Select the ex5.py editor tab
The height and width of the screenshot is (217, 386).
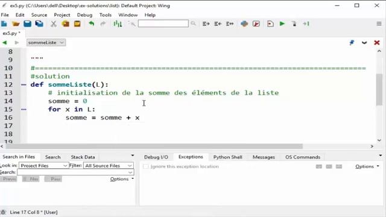tap(11, 33)
